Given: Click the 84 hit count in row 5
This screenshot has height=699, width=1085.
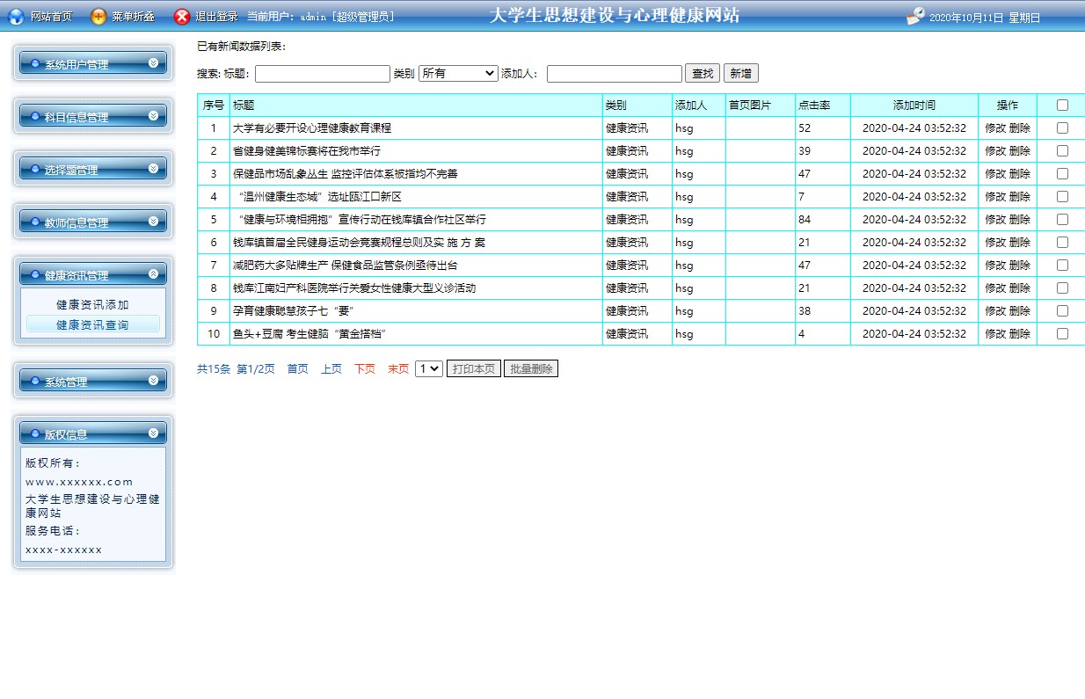Looking at the screenshot, I should (x=805, y=219).
